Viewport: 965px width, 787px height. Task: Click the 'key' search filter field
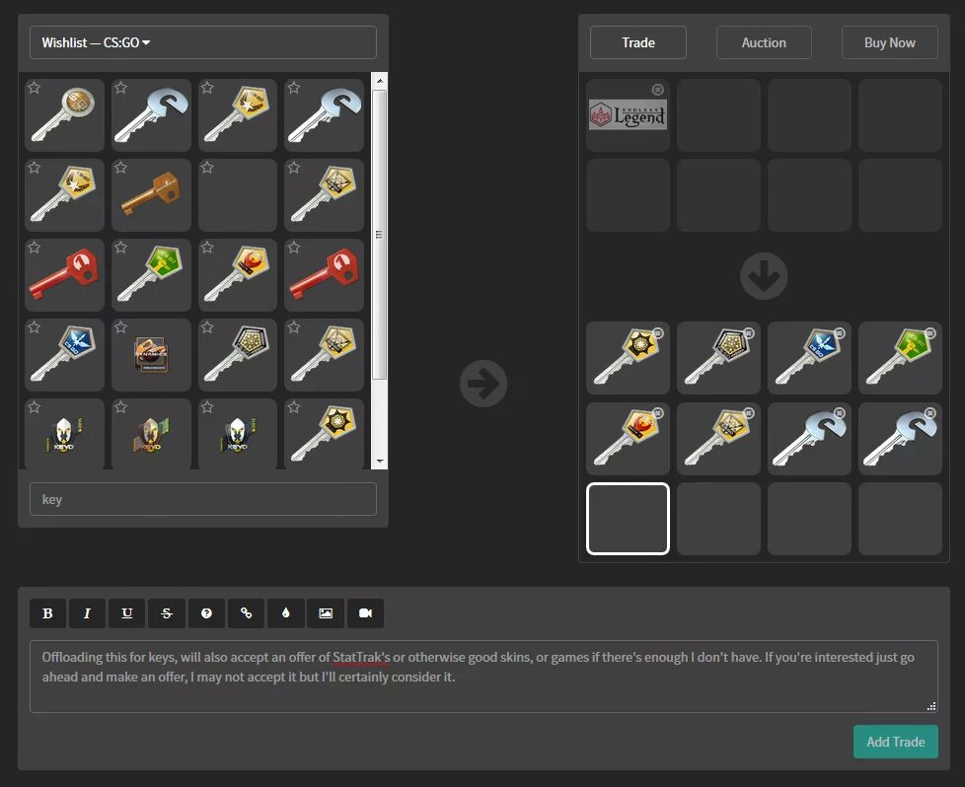pos(203,499)
